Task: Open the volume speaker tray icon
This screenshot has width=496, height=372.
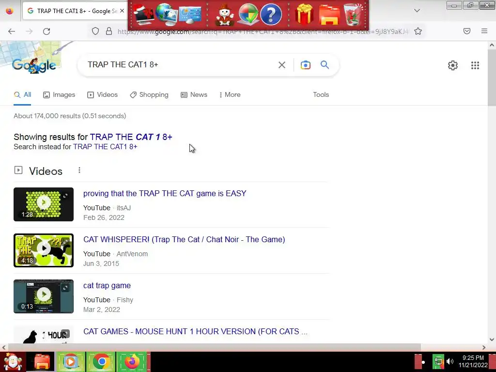Action: tap(450, 361)
